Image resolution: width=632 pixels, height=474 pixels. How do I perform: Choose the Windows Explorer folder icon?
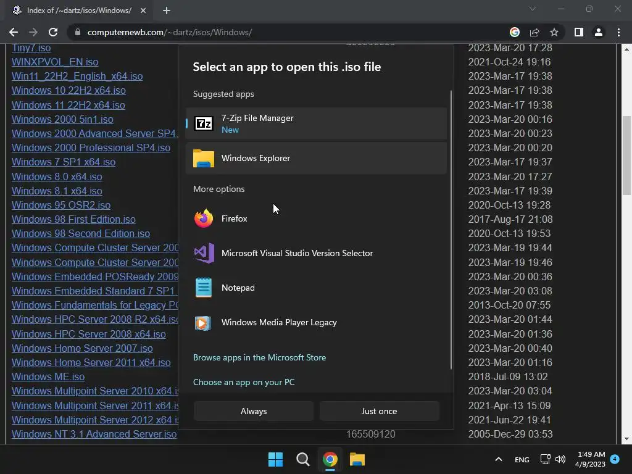coord(204,159)
